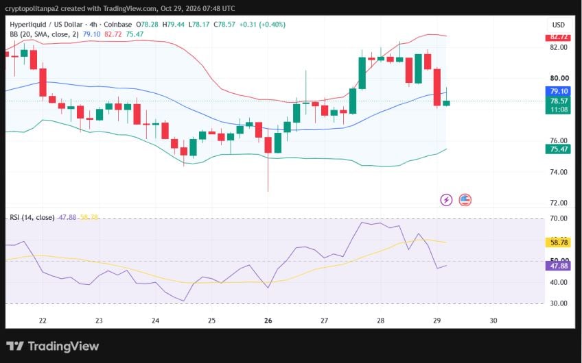
Task: Click the blue 79.10 value in the BB legend
Action: point(91,34)
